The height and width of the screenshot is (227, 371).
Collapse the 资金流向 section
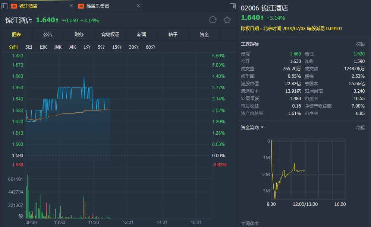point(360,128)
